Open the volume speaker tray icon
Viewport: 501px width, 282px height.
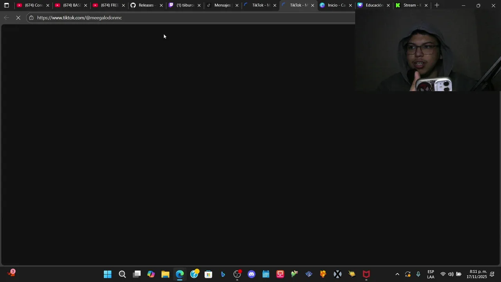(x=451, y=274)
